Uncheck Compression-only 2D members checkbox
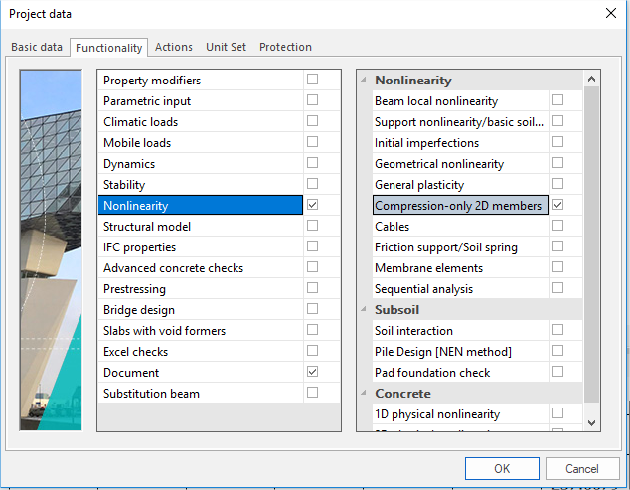The width and height of the screenshot is (630, 490). click(x=557, y=205)
